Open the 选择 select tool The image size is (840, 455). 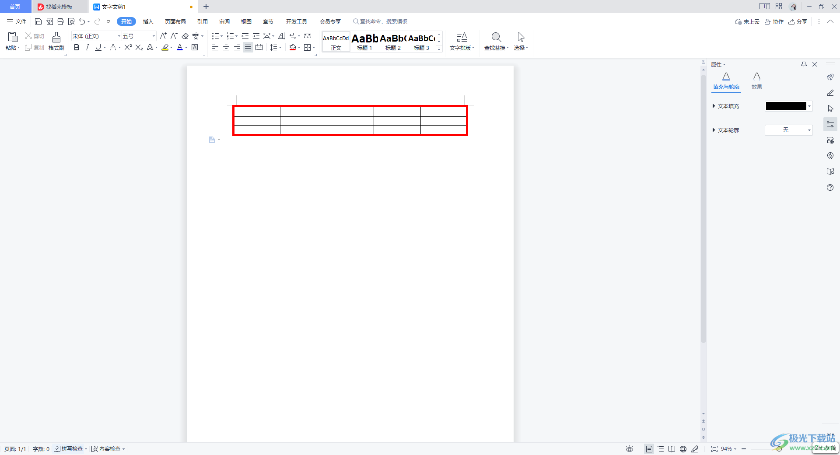[521, 42]
